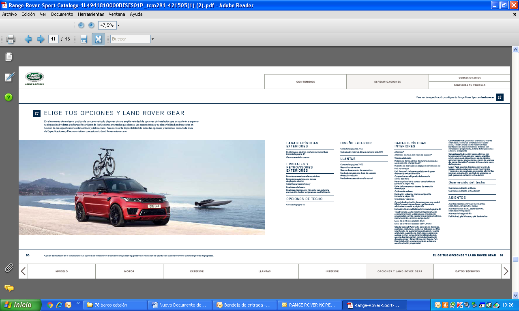The width and height of the screenshot is (519, 311).
Task: Open the Archivo menu
Action: click(x=10, y=14)
